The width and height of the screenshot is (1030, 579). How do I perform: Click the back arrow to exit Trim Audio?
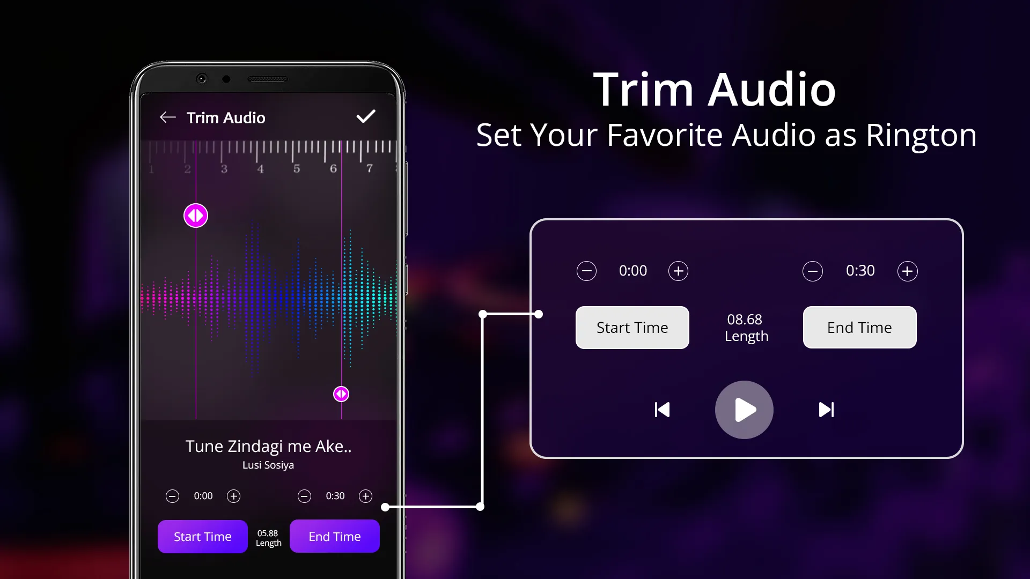click(x=166, y=117)
